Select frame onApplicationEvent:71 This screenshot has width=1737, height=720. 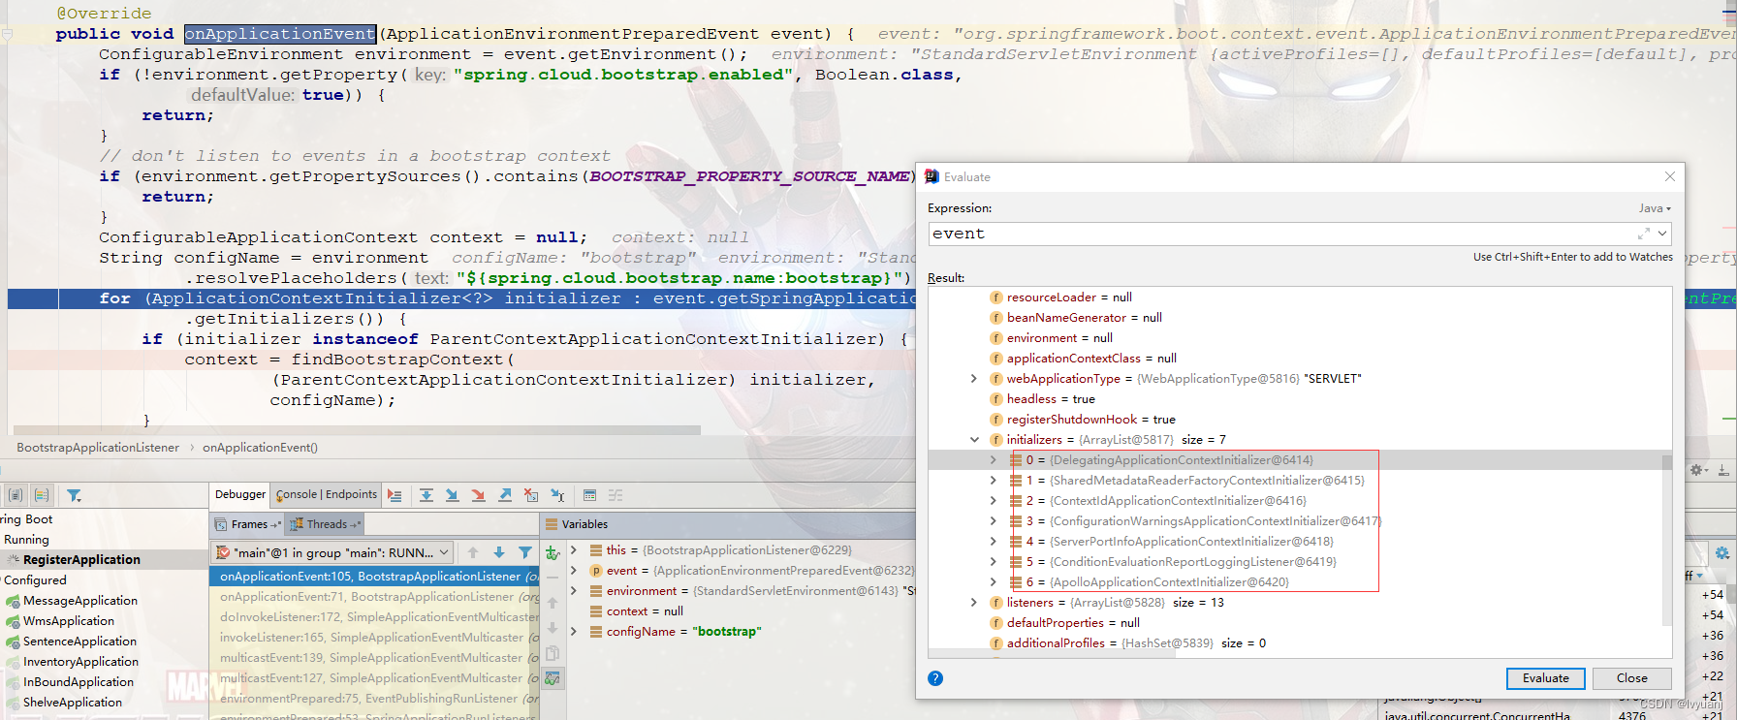[x=374, y=597]
